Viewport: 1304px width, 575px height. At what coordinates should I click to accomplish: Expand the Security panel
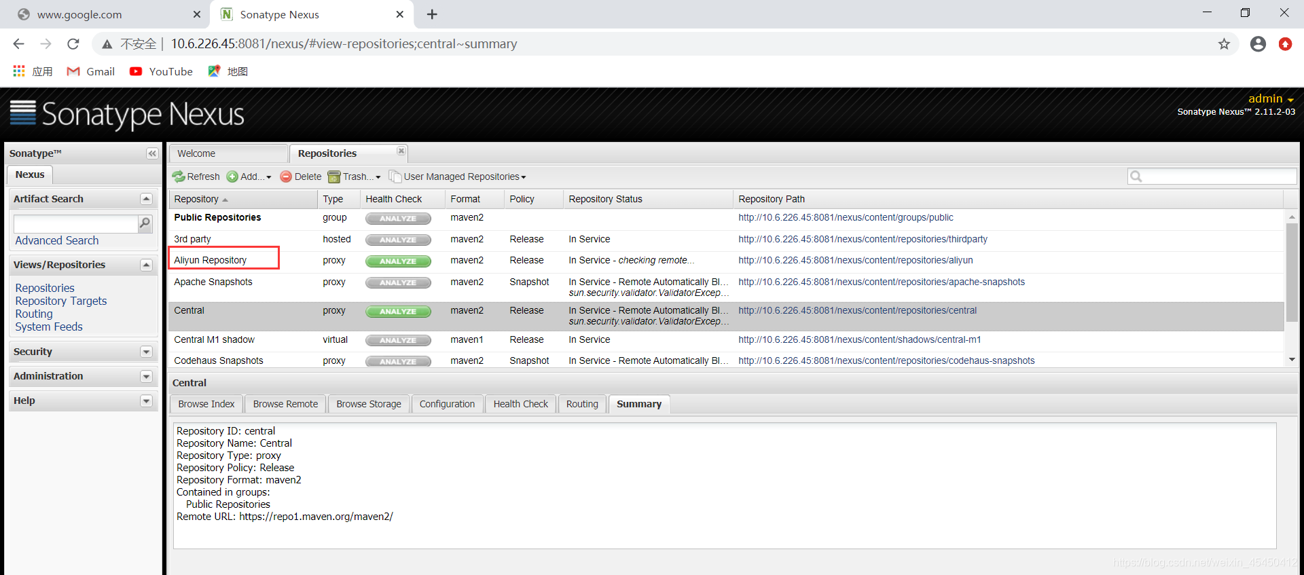pos(146,352)
